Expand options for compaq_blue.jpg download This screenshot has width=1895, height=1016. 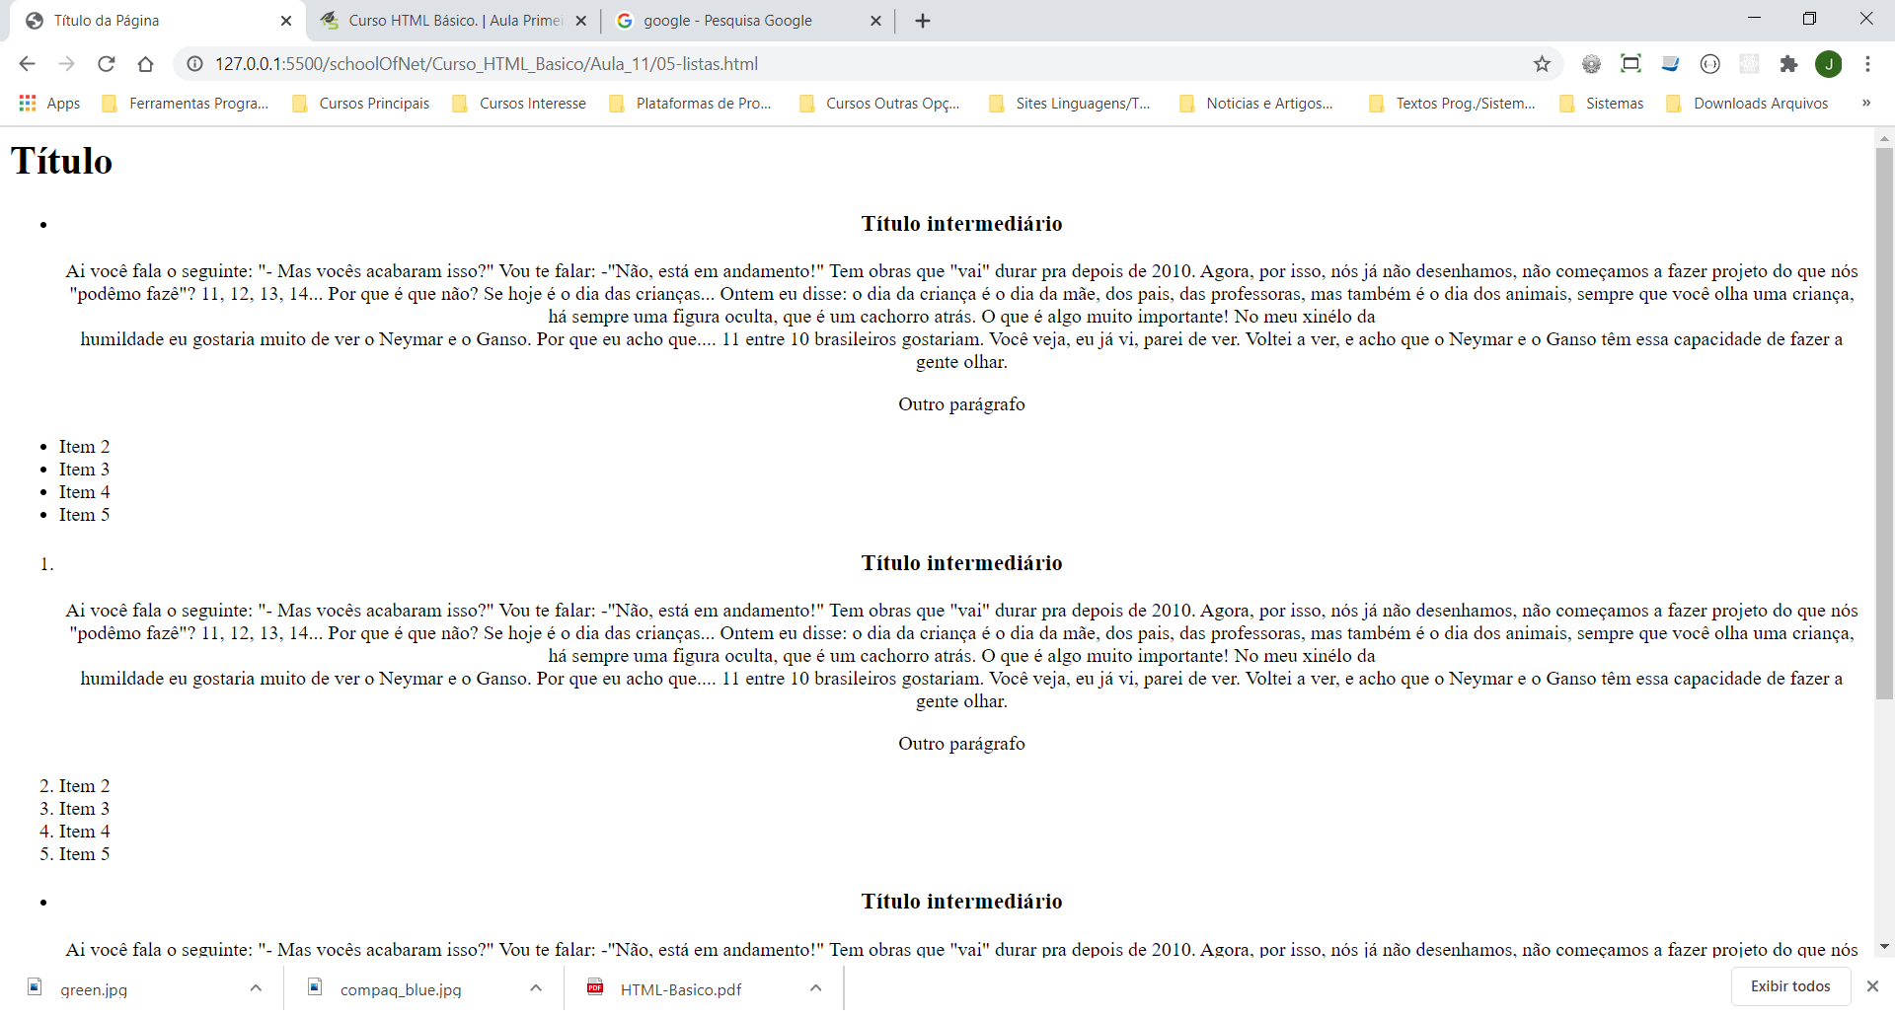point(536,987)
